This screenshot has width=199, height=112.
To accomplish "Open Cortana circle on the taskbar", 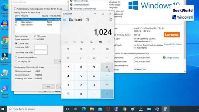I will (x=67, y=109).
